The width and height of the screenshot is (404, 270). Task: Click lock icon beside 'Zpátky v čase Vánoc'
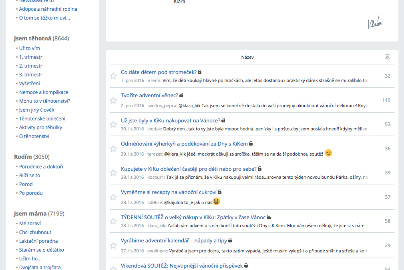[x=269, y=217]
